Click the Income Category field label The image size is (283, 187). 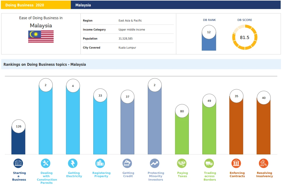click(x=94, y=30)
